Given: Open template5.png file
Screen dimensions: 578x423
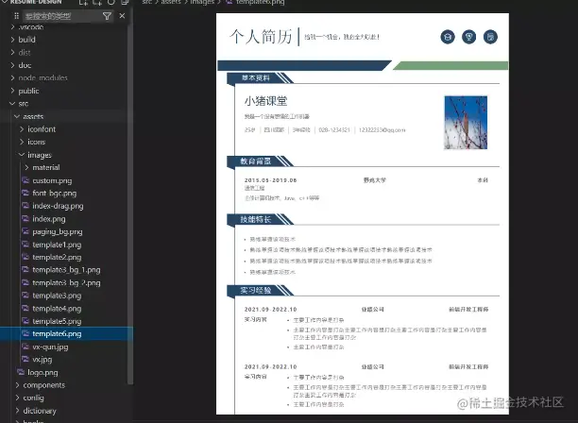Looking at the screenshot, I should coord(57,321).
